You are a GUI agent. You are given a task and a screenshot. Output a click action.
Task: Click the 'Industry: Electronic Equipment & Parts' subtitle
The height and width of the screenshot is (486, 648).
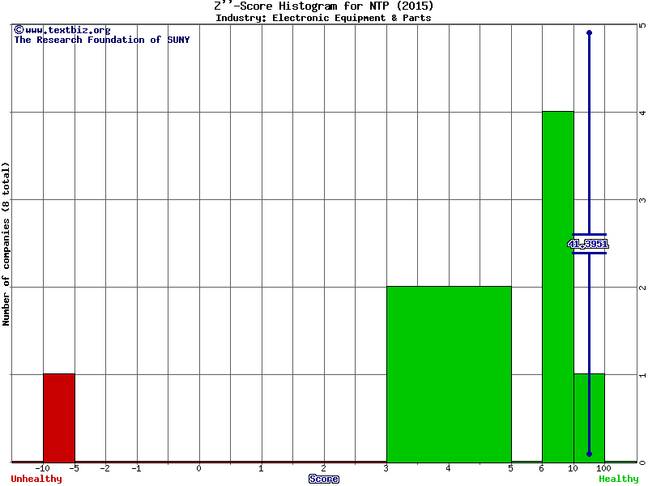point(323,18)
